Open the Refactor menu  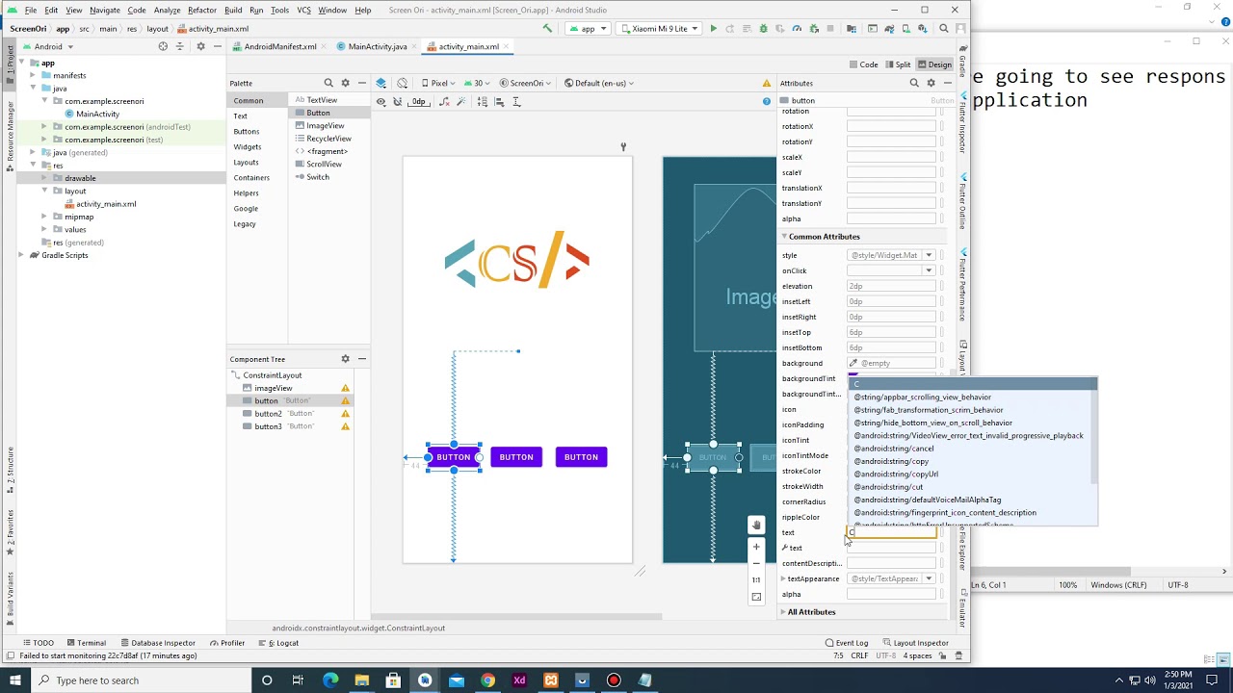201,10
